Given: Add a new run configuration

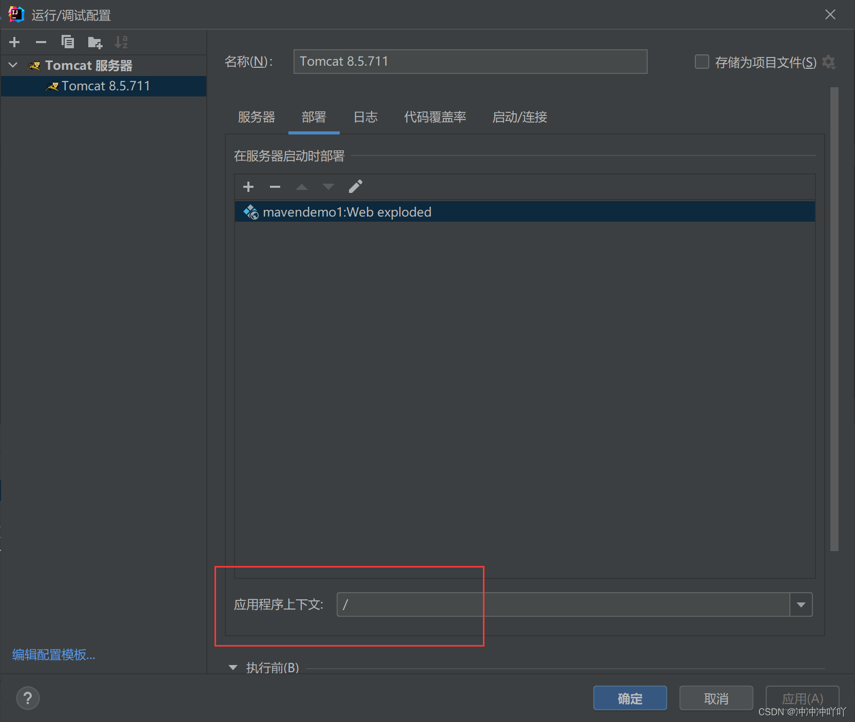Looking at the screenshot, I should coord(14,42).
